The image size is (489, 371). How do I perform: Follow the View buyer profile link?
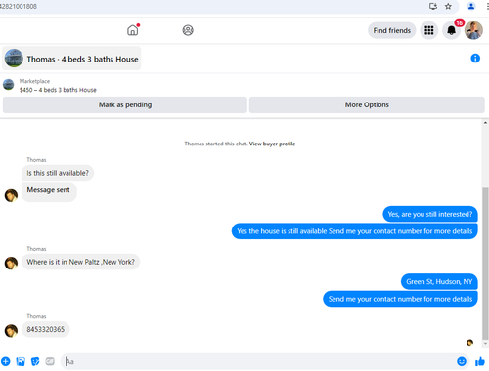[x=272, y=144]
